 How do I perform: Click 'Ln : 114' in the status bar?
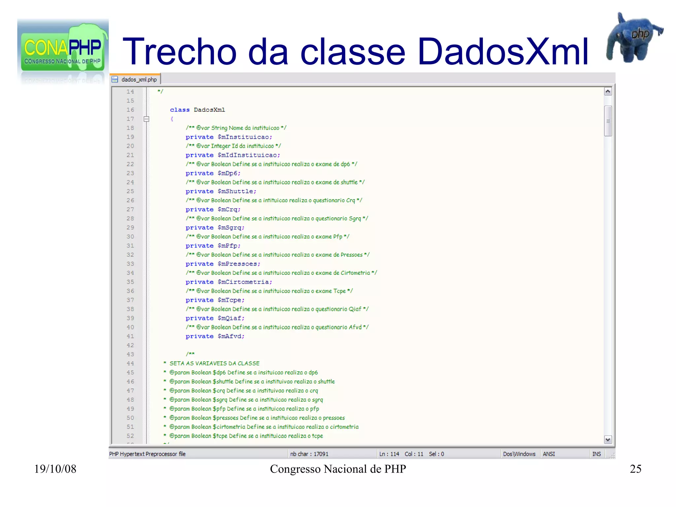click(x=389, y=454)
